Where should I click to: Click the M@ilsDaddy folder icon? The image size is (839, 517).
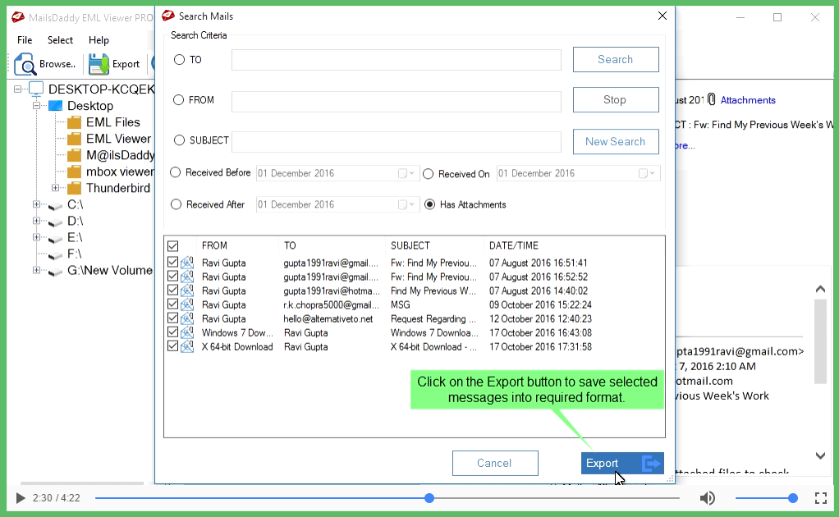click(x=75, y=156)
